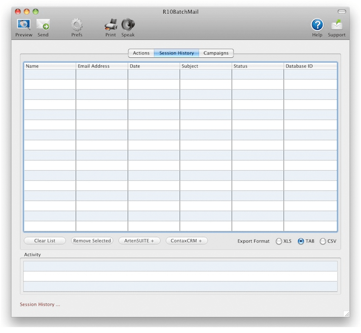Sort by Email Address column header

(102, 66)
